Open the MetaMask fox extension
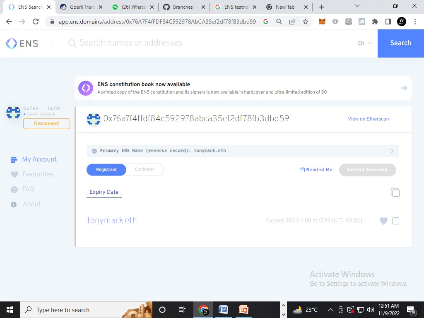The image size is (424, 318). [322, 22]
